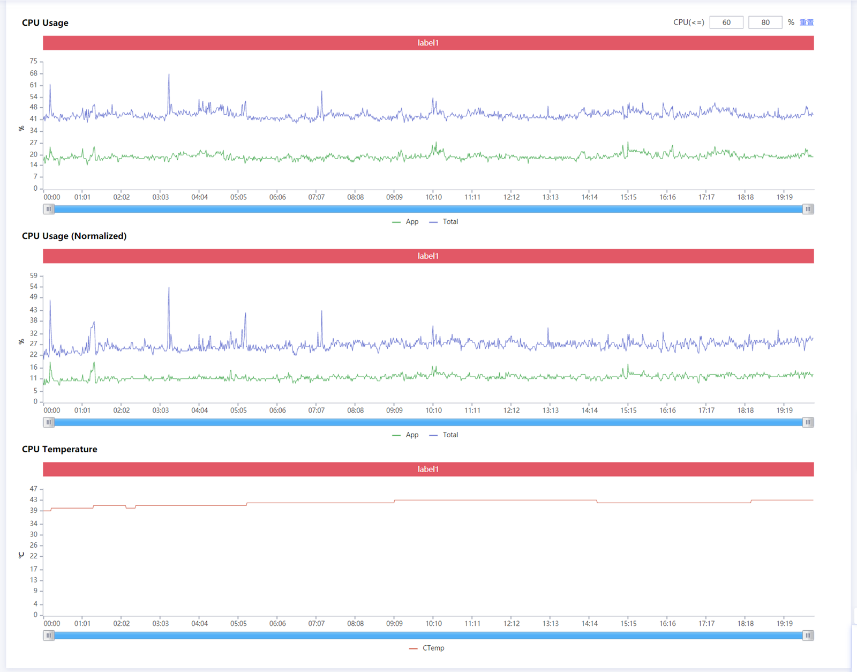This screenshot has width=857, height=672.
Task: Click blue time range bar under CPU Usage
Action: click(x=428, y=209)
